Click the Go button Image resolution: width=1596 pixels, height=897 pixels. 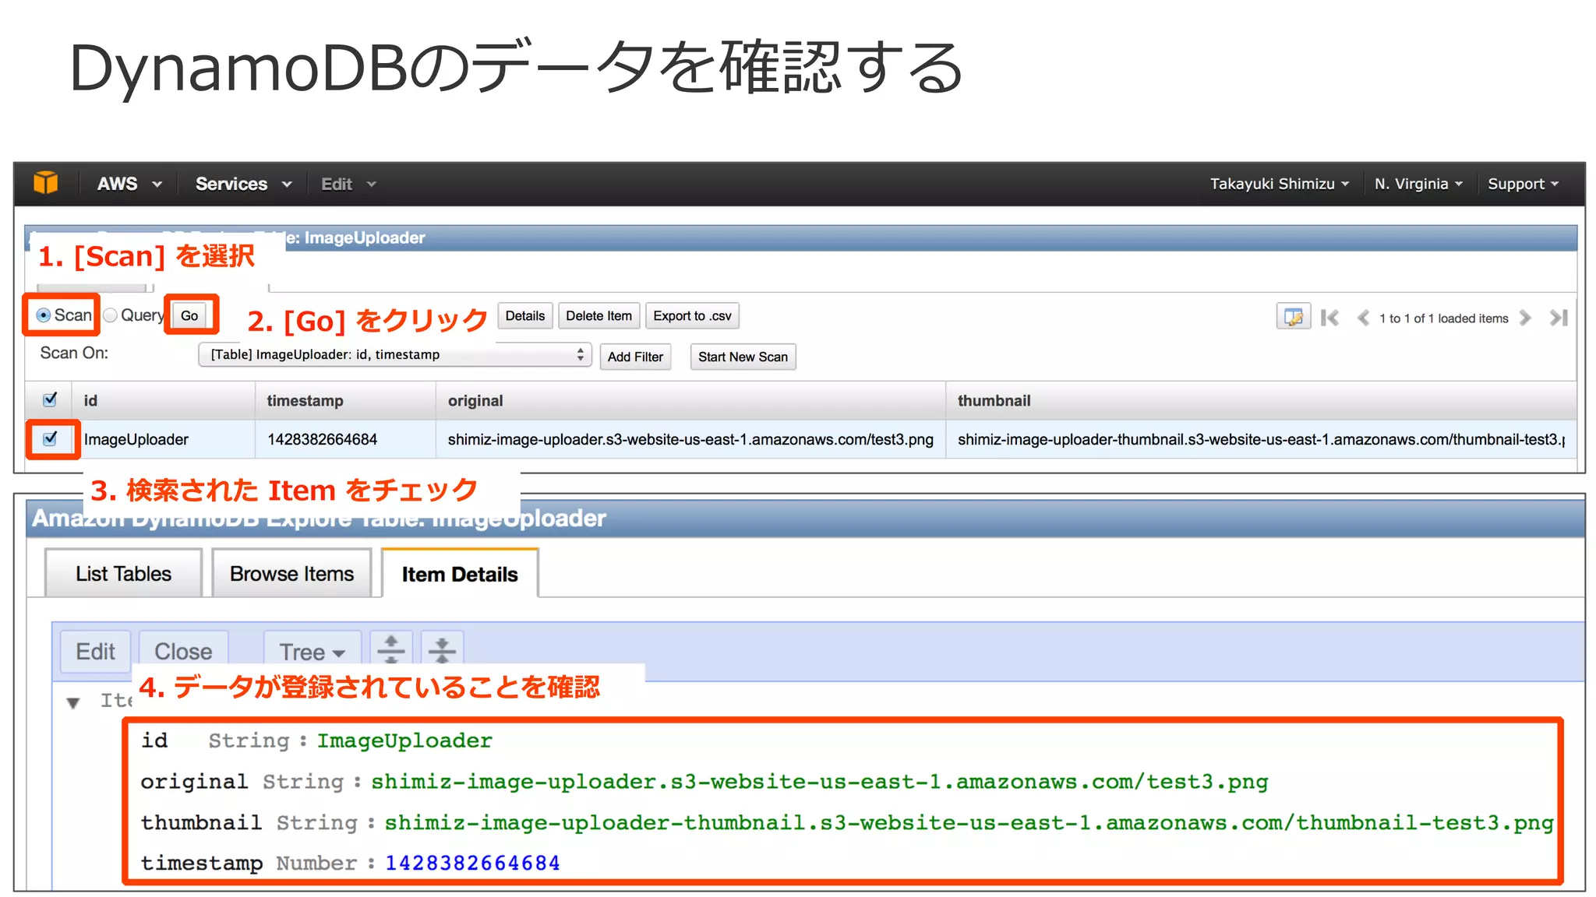[189, 315]
